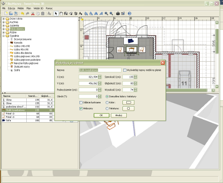Screen dimensions: 223x183
Task: Click the OK button in dialog
Action: pyautogui.click(x=101, y=115)
